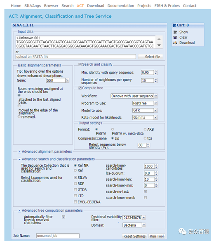
Task: Select Ref NR sequence collection
Action: (x=75, y=165)
